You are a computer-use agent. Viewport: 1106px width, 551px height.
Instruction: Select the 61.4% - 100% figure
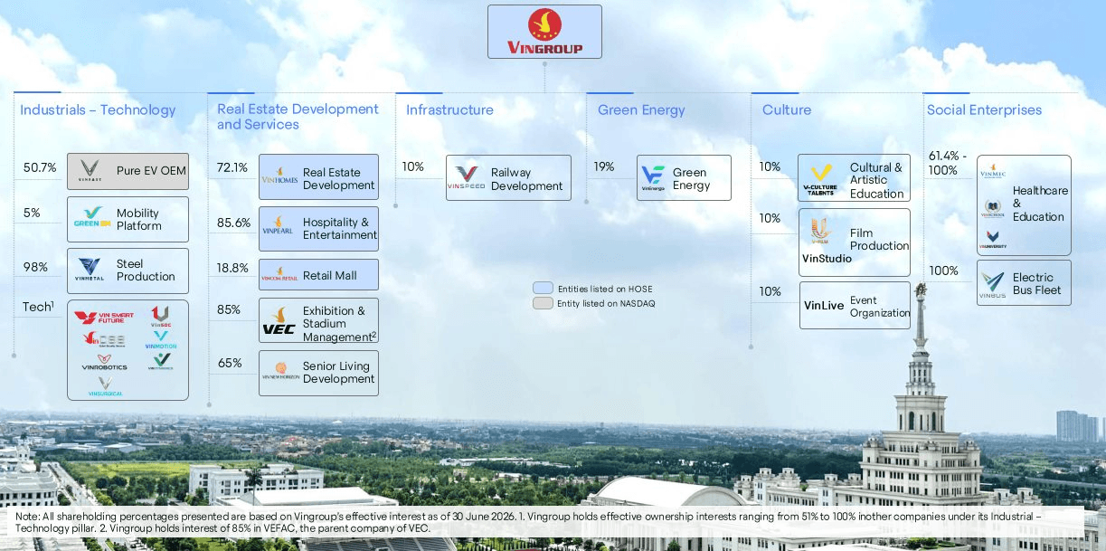[947, 163]
